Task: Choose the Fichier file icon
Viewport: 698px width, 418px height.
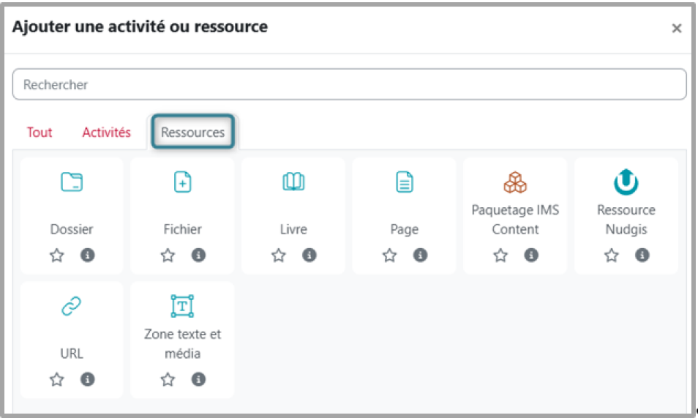Action: (x=182, y=182)
